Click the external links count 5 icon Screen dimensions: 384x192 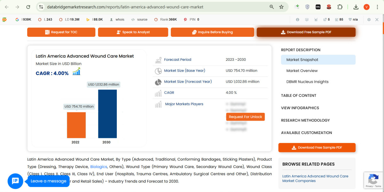(326, 20)
